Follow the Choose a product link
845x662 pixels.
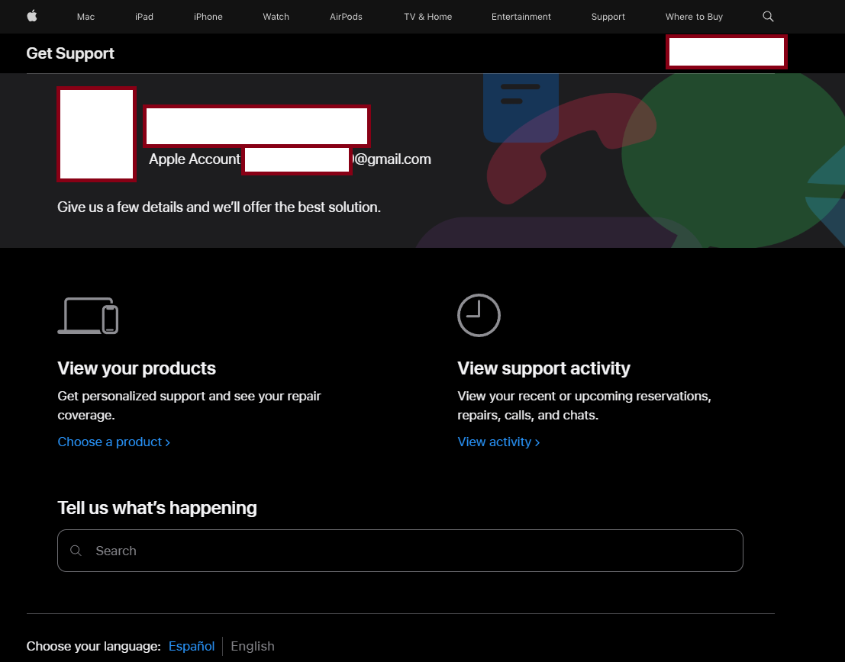tap(114, 442)
